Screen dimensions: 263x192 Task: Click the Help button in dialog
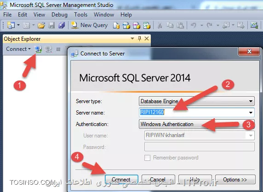(x=195, y=180)
